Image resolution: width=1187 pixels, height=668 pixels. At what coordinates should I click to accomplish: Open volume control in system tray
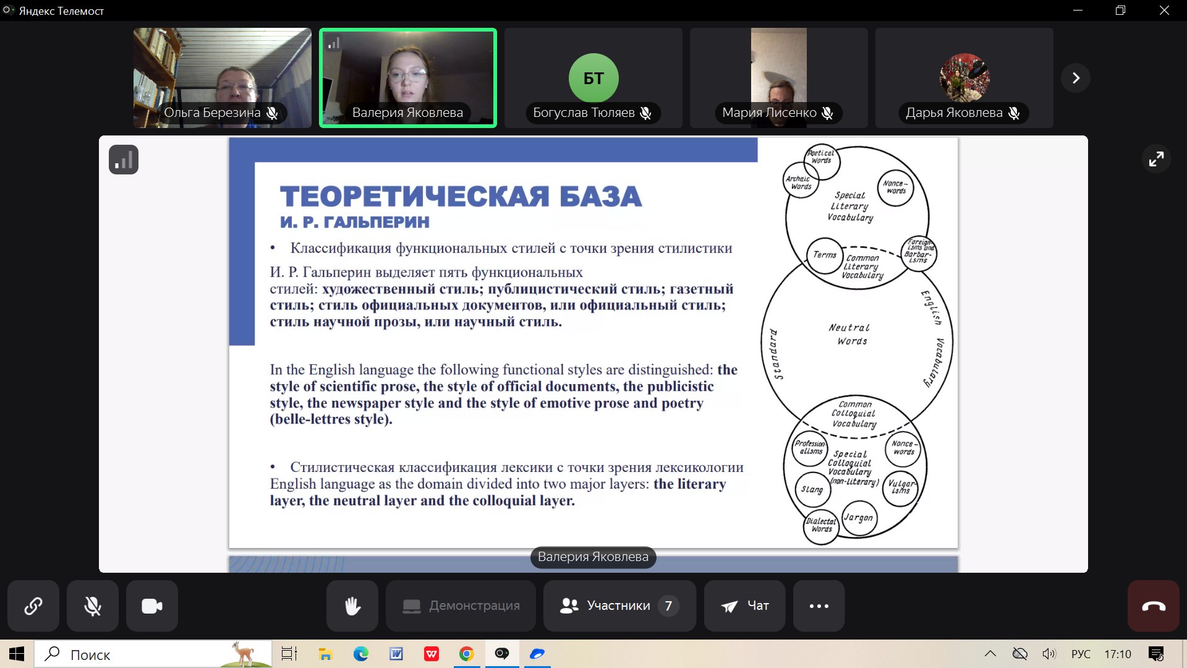tap(1049, 654)
